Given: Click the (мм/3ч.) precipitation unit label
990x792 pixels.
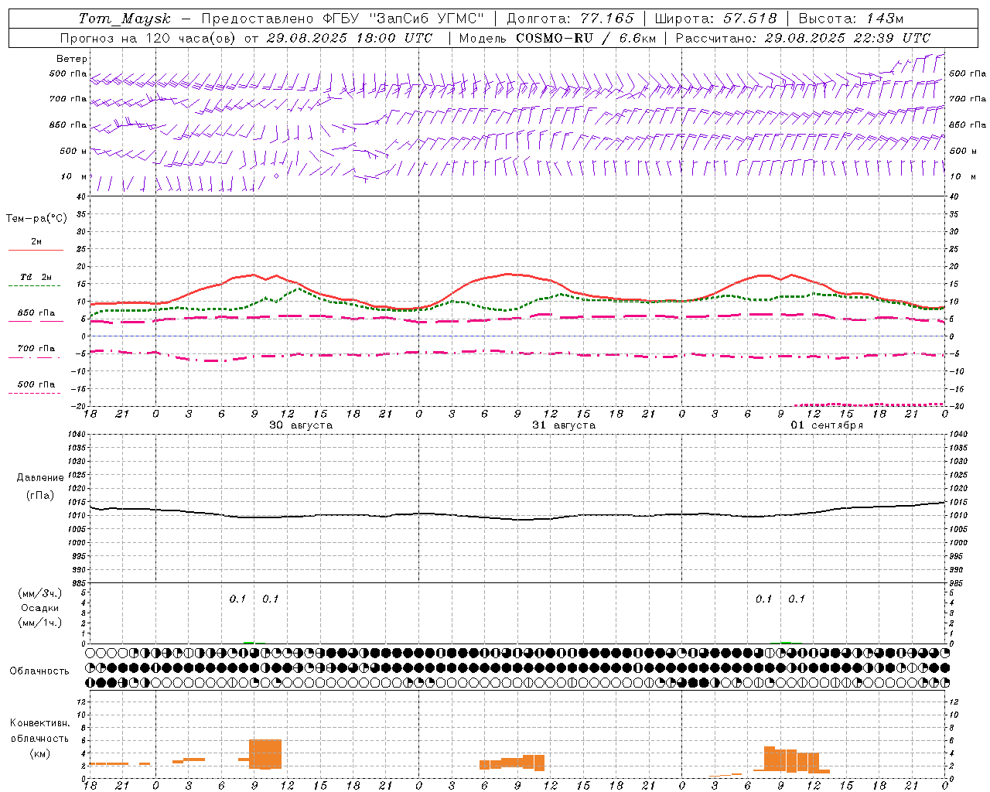Looking at the screenshot, I should 40,593.
